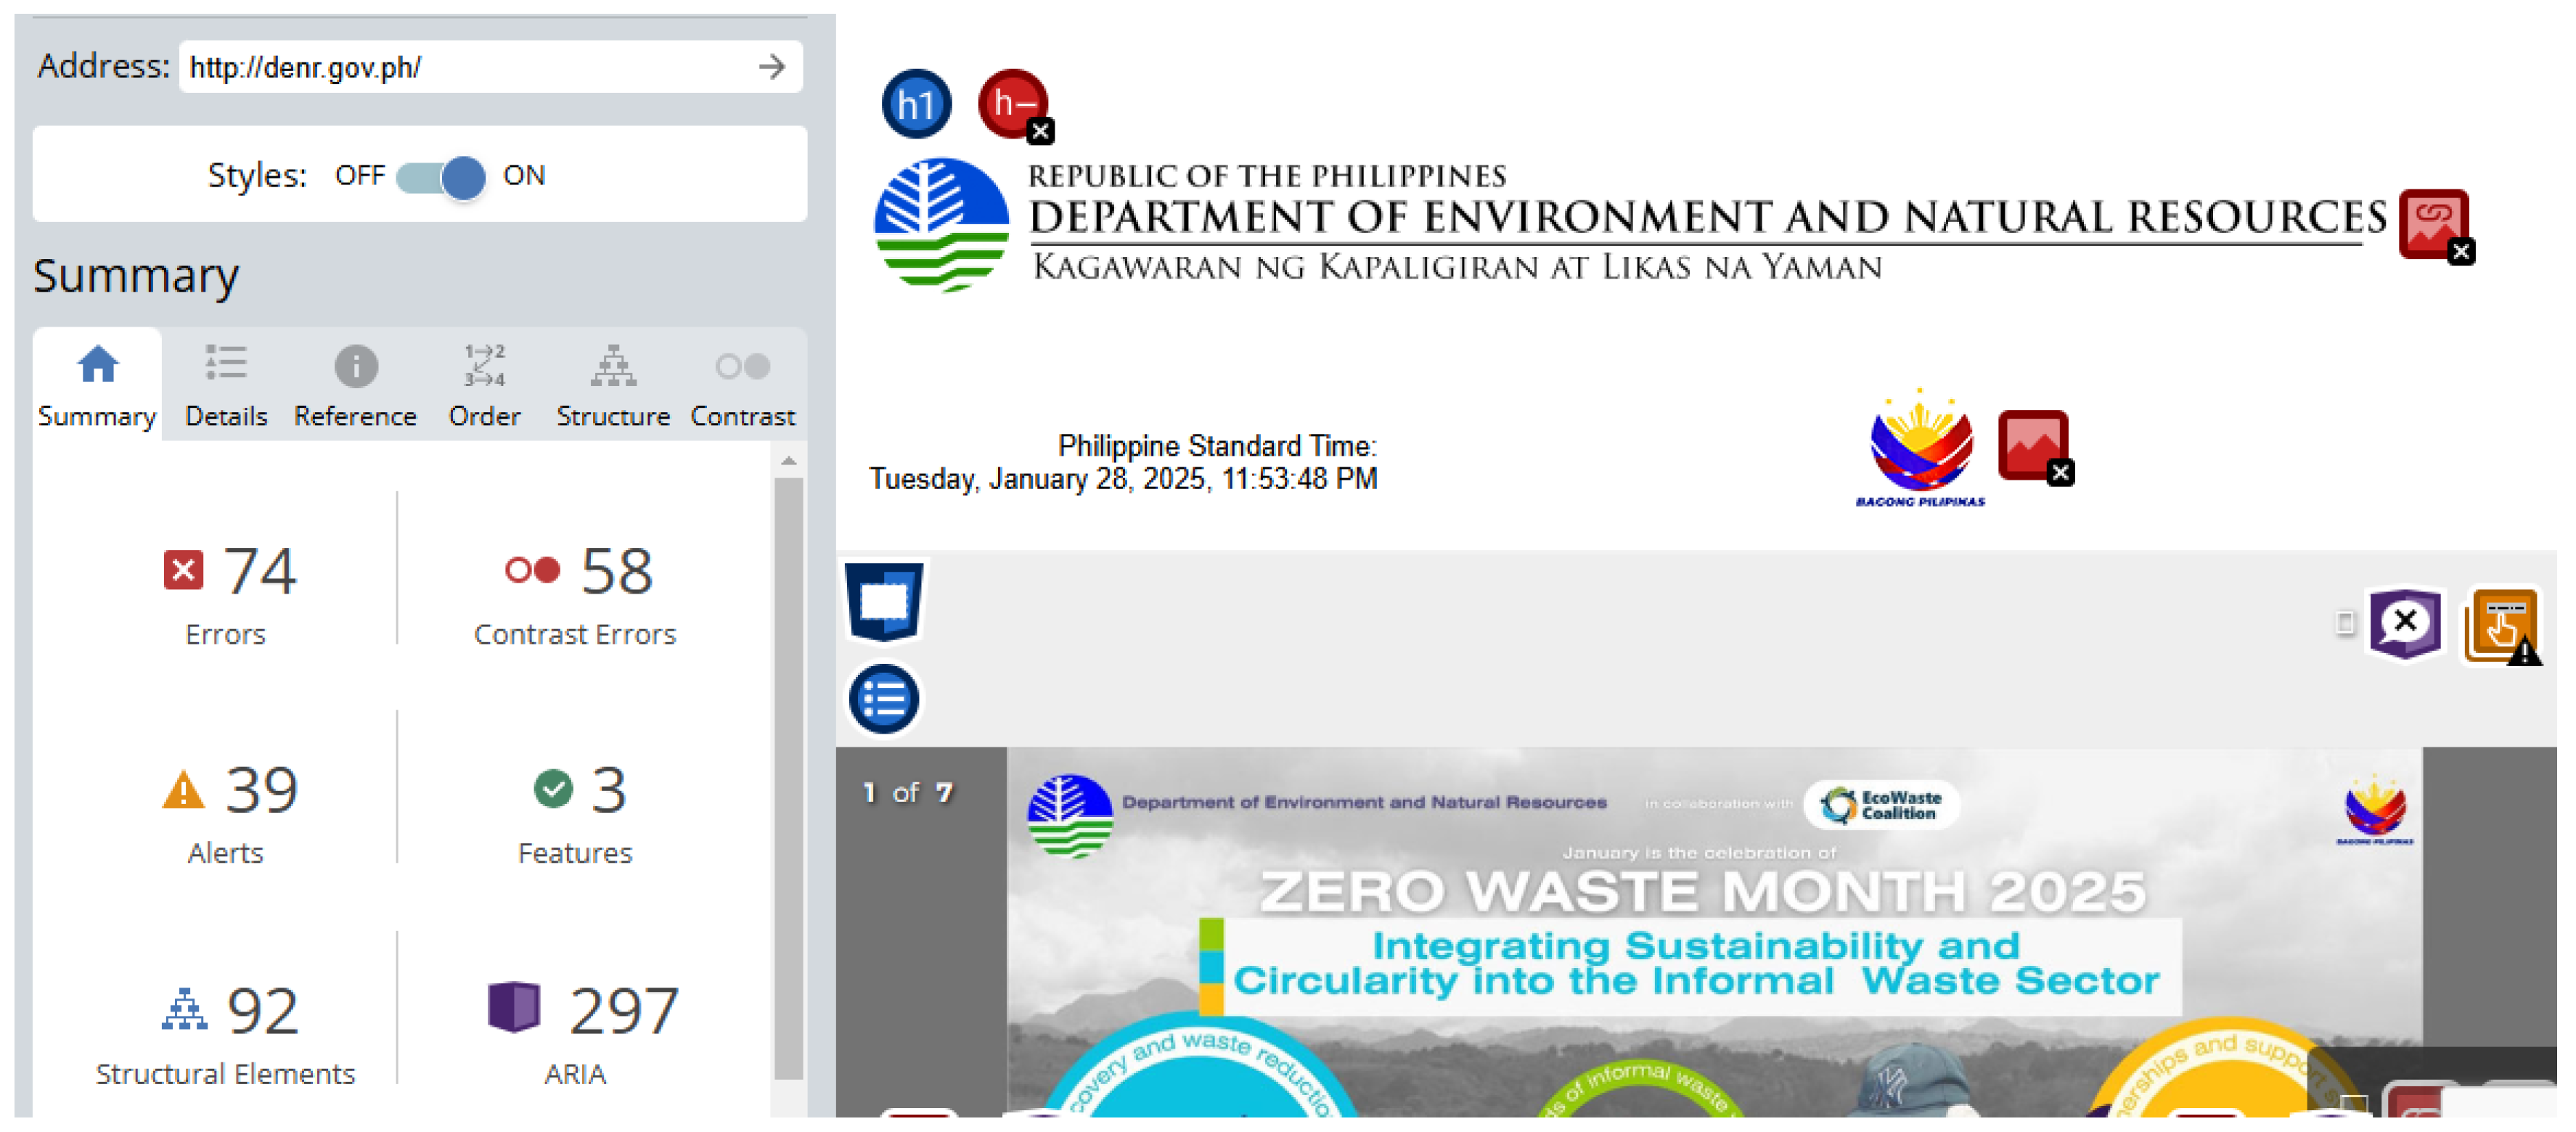Select the Structure tab

(613, 385)
